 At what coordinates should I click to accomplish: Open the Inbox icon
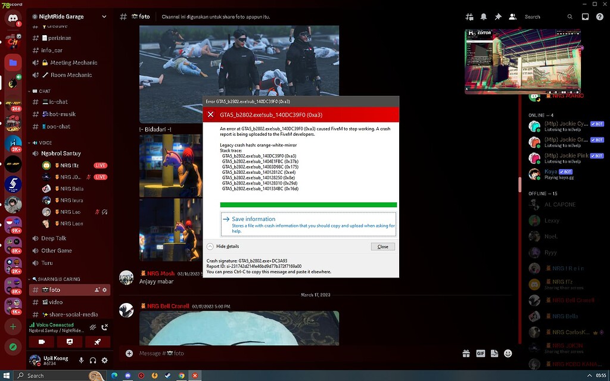pyautogui.click(x=585, y=17)
